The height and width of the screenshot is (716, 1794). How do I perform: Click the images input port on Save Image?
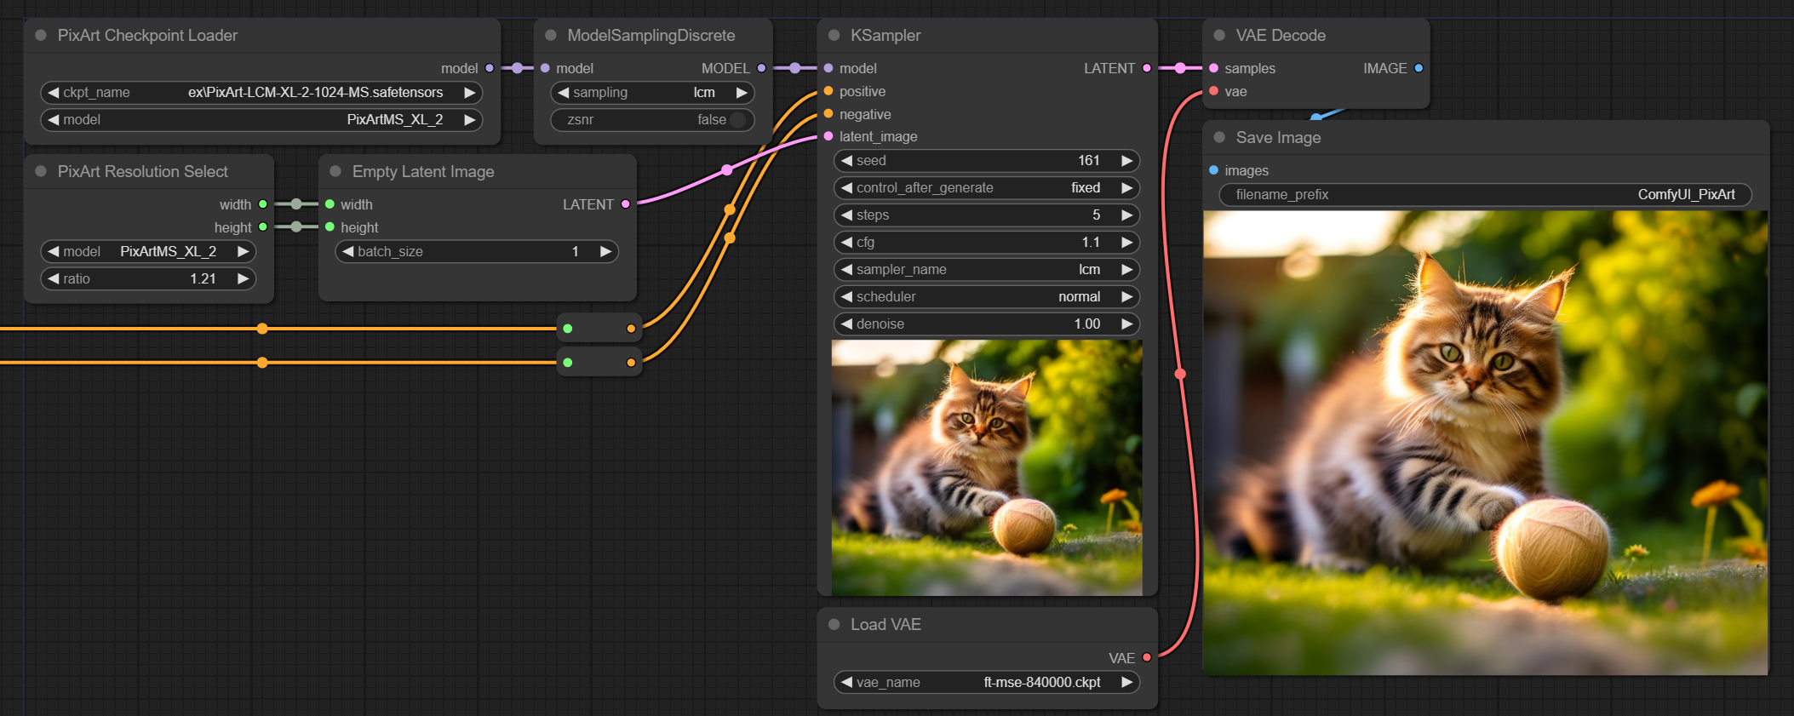1213,170
